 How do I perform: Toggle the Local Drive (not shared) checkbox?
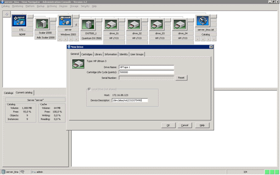pos(89,89)
